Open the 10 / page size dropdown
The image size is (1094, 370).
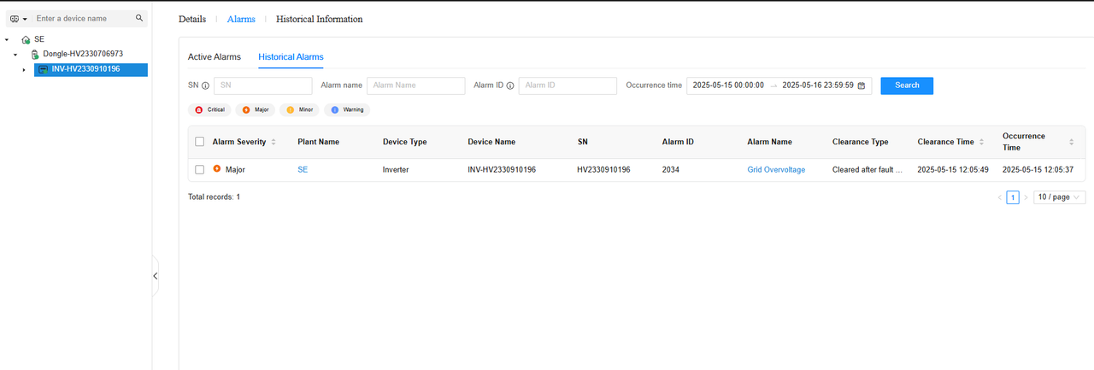click(1060, 197)
